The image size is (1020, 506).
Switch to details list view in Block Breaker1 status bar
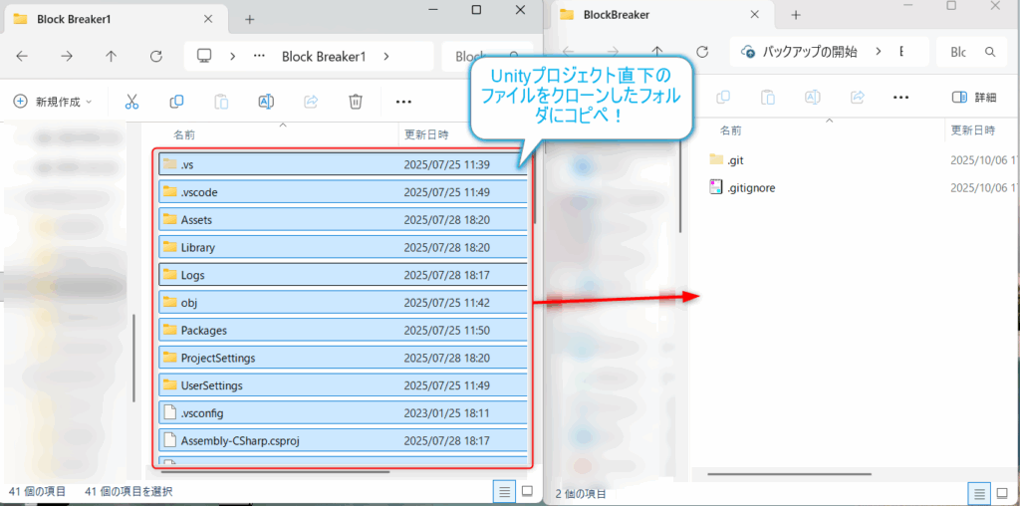point(504,491)
